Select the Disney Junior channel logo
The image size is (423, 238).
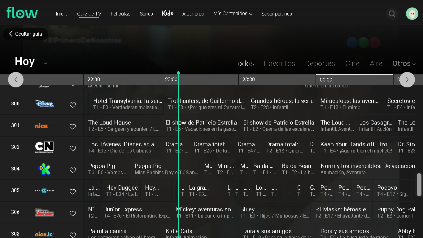44,212
